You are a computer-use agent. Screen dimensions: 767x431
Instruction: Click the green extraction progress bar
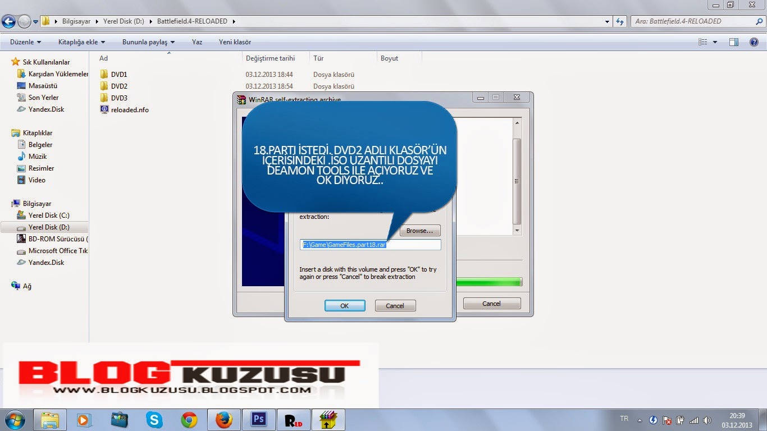pyautogui.click(x=490, y=282)
